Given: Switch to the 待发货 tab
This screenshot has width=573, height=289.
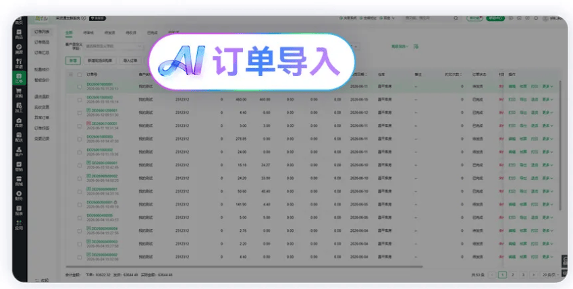Looking at the screenshot, I should 109,32.
